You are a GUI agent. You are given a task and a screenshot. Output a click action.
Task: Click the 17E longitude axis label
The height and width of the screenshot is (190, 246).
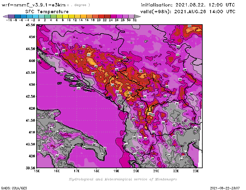coord(77,171)
